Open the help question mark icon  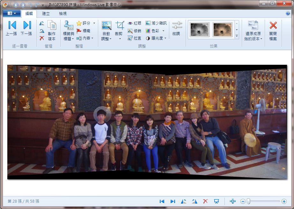tap(288, 13)
